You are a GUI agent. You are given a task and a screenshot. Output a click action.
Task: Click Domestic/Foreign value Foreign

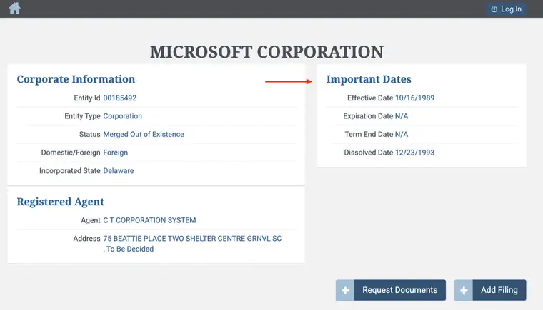(x=116, y=153)
